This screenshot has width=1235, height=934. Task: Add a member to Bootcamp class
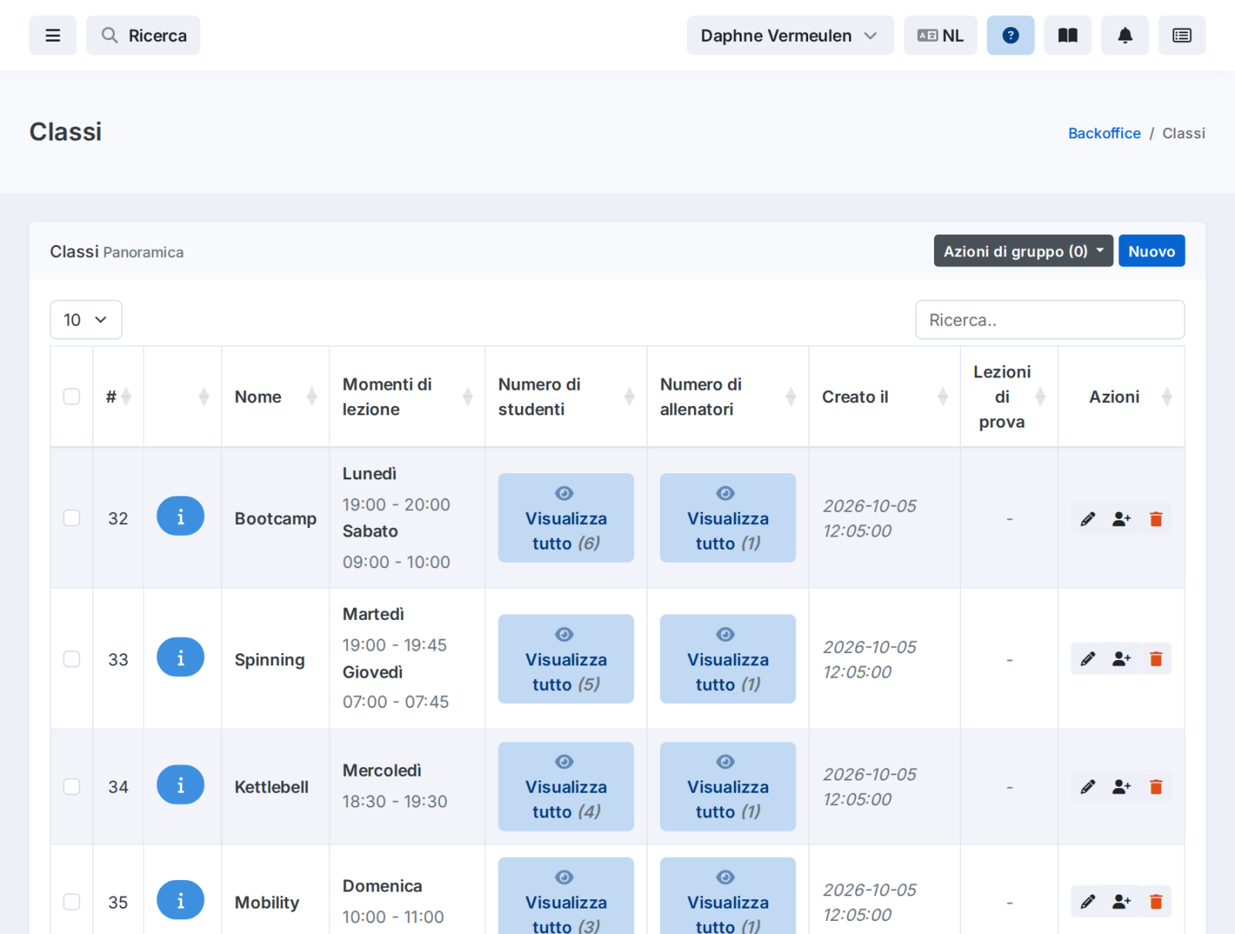point(1122,519)
